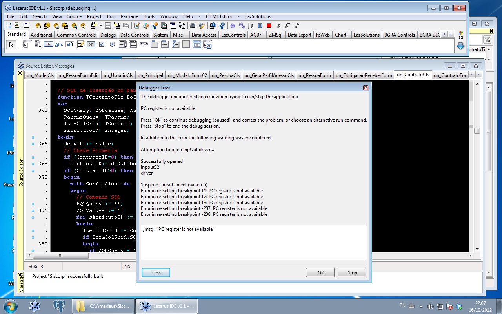Select the pointer tool in component palette
This screenshot has height=314, width=502.
[11, 44]
